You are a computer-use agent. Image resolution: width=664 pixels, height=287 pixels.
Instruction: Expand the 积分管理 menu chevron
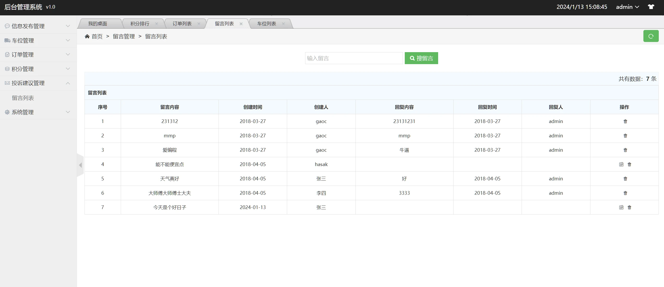(x=68, y=69)
